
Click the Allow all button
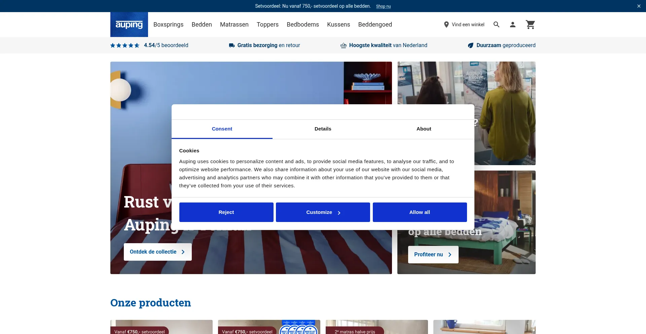click(x=420, y=212)
